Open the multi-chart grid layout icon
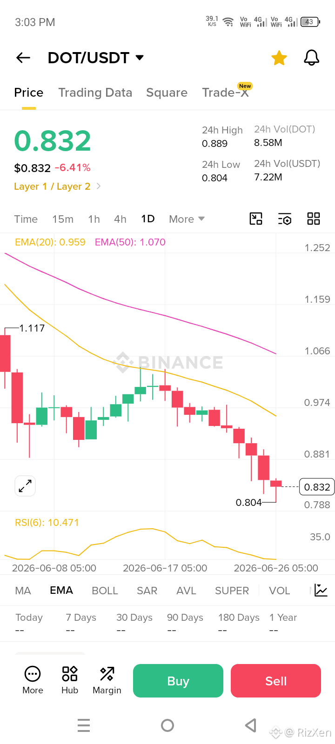This screenshot has height=744, width=335. 314,219
